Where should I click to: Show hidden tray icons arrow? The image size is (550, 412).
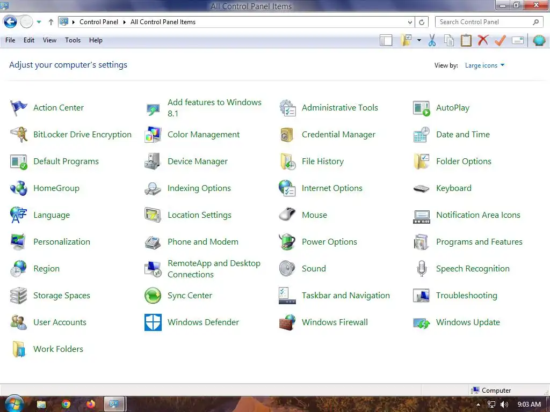[x=478, y=404]
